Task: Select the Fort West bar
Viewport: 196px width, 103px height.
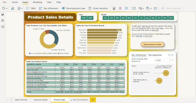Action: click(99, 53)
